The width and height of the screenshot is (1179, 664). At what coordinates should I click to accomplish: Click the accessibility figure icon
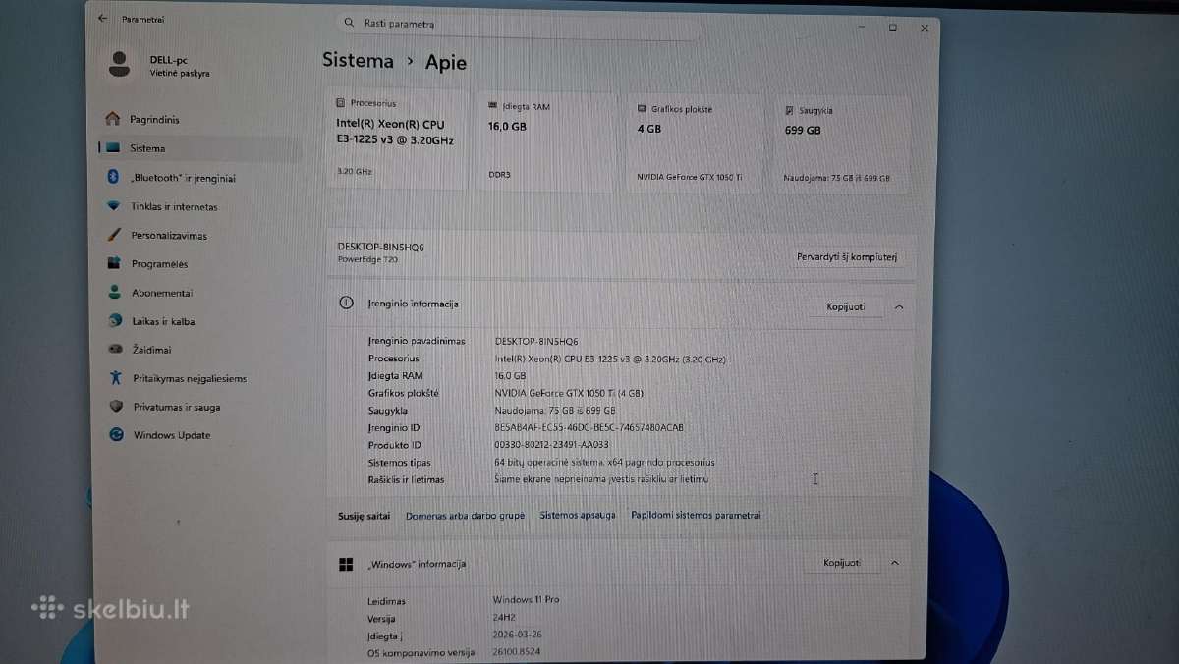116,378
